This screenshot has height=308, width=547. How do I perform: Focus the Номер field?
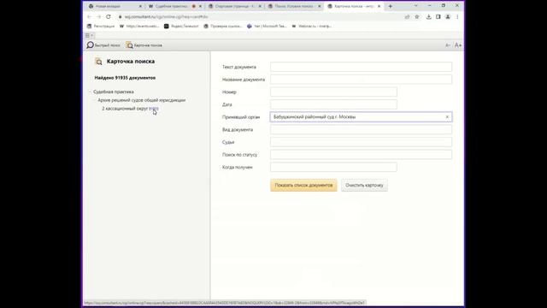[333, 92]
